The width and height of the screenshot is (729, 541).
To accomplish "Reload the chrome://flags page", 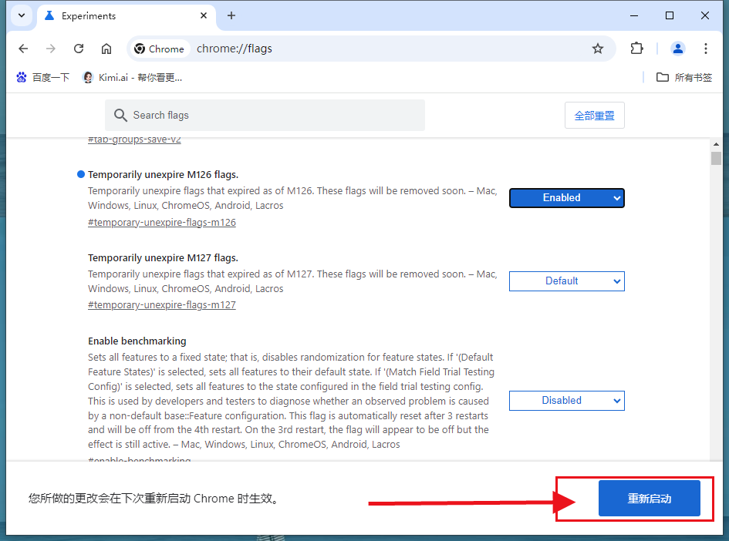I will point(79,49).
